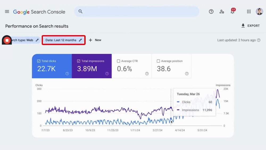Enable the Average CTR checkbox
This screenshot has height=150, width=266.
coord(118,61)
